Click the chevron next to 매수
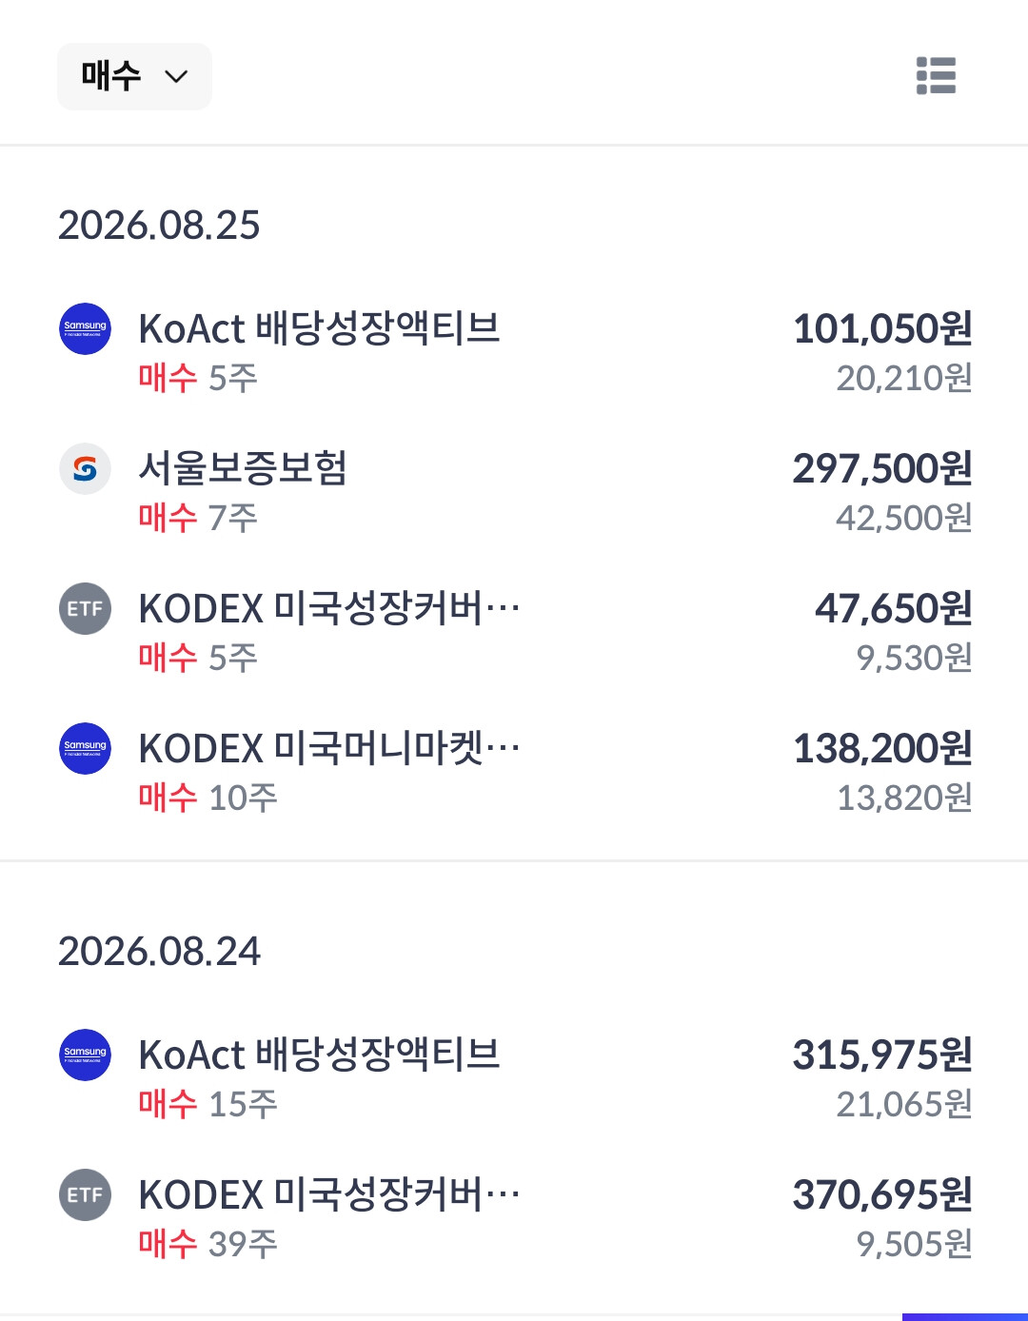1028x1321 pixels. point(176,76)
